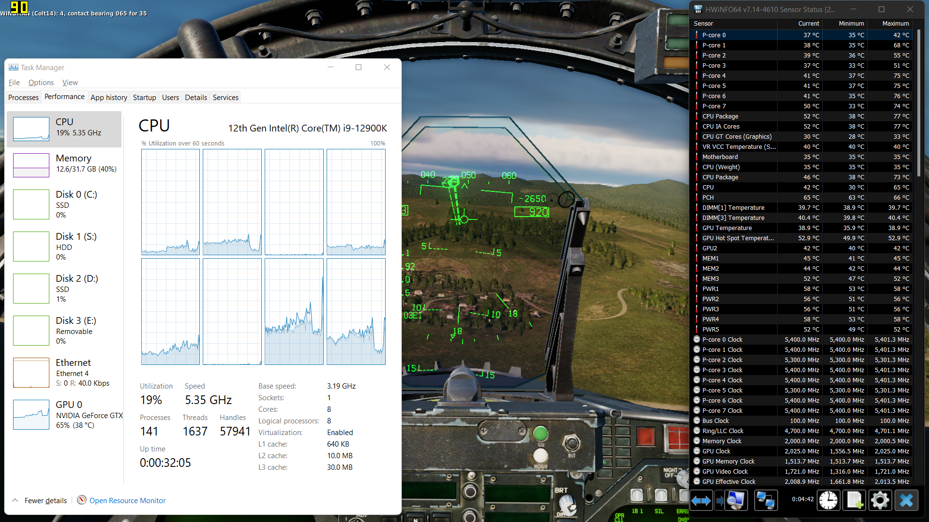Open the File menu in Task Manager
The image size is (929, 522).
click(x=14, y=83)
